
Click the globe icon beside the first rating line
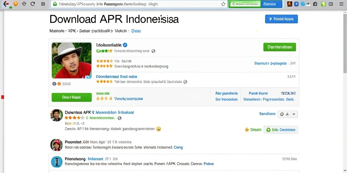pyautogui.click(x=154, y=51)
